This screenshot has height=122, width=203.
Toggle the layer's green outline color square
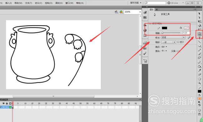(10, 107)
